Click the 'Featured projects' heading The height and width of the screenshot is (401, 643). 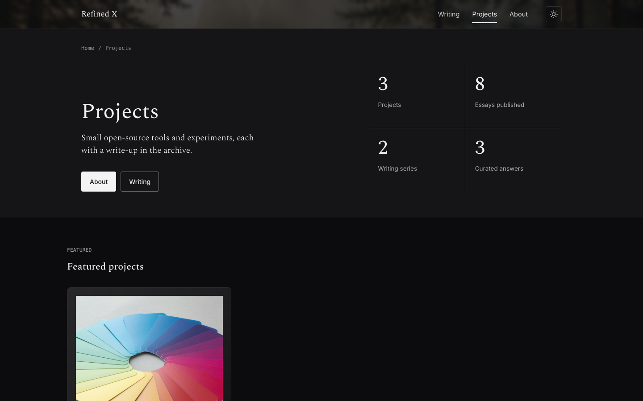tap(105, 266)
